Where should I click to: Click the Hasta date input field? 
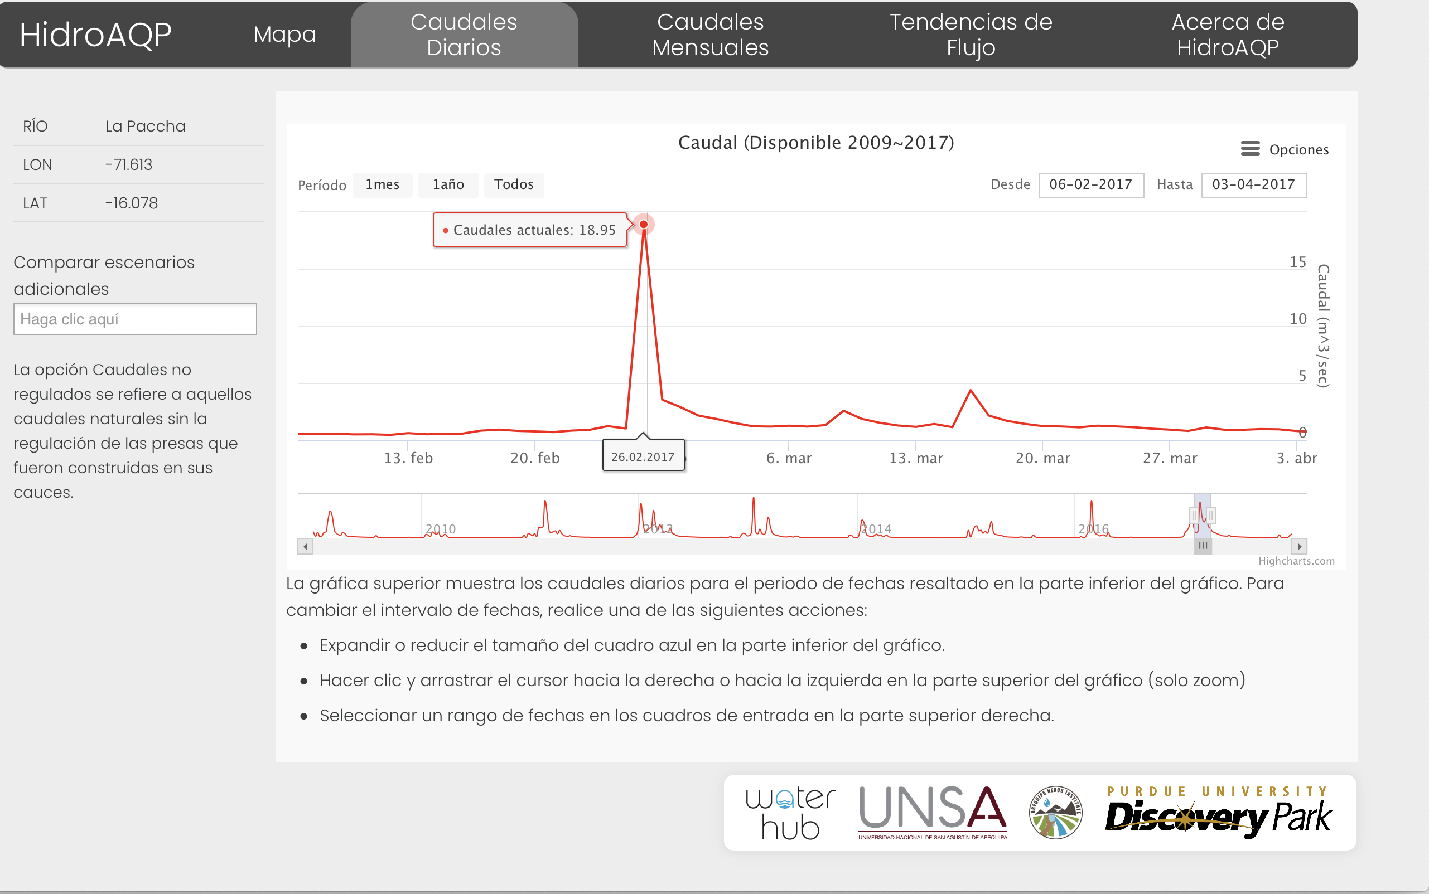pyautogui.click(x=1253, y=184)
